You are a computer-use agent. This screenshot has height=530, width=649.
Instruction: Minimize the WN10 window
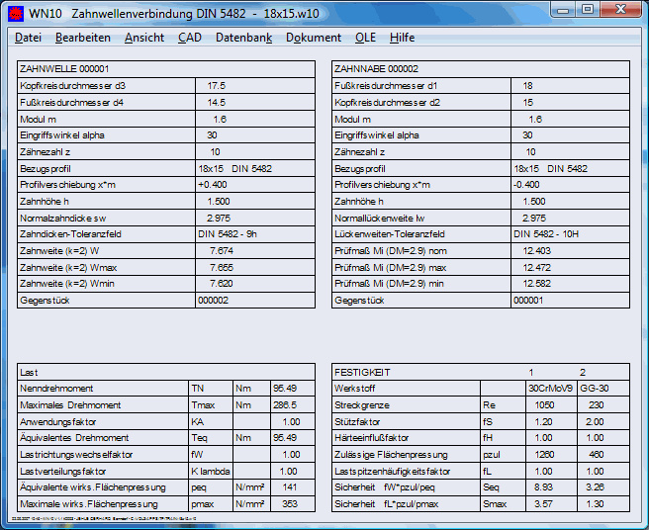pos(564,10)
